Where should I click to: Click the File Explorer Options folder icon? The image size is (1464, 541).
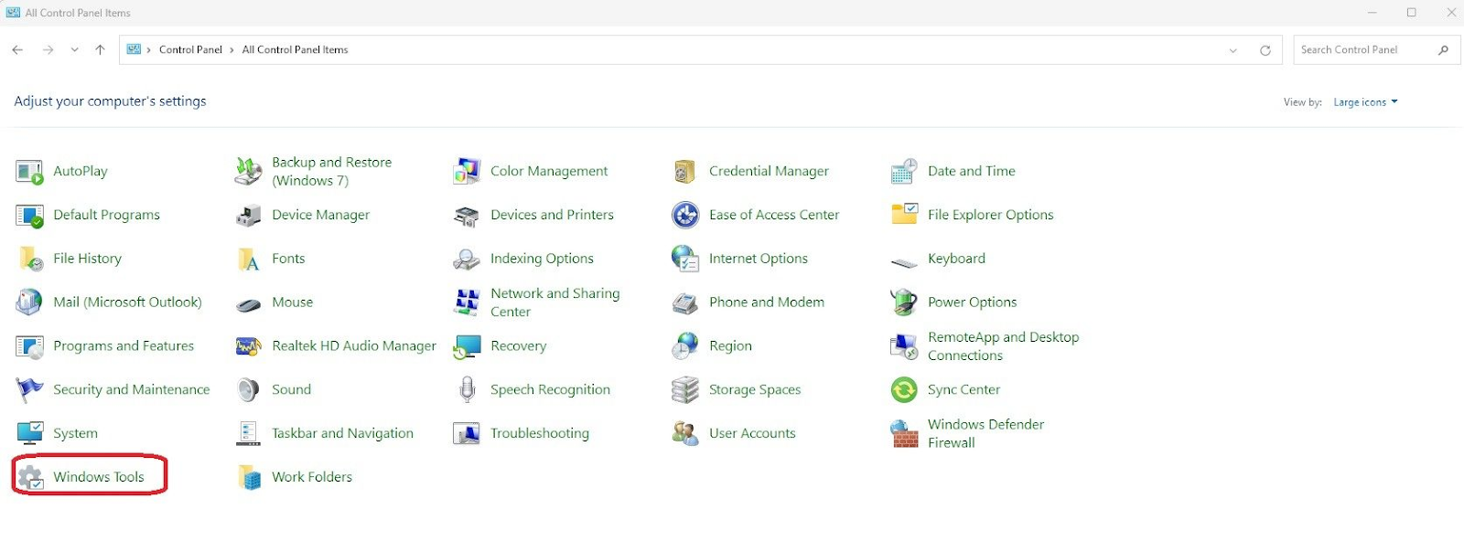[x=904, y=215]
